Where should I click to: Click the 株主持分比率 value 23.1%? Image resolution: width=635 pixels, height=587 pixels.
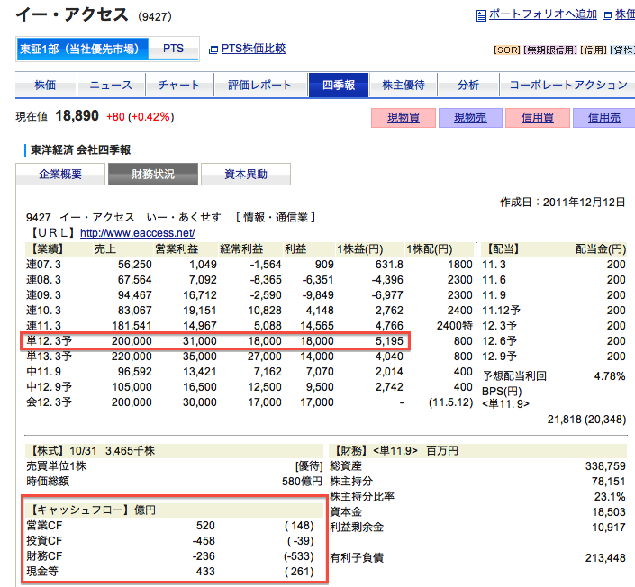pyautogui.click(x=610, y=497)
